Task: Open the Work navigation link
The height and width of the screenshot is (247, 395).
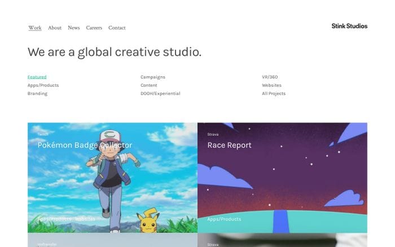Action: (x=35, y=28)
